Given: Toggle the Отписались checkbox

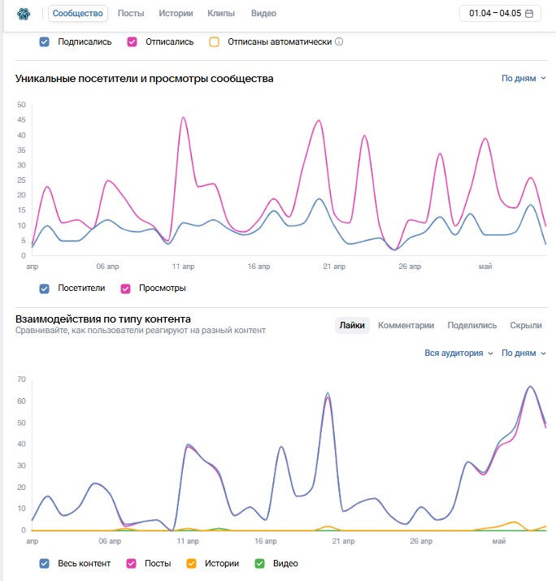Looking at the screenshot, I should pos(132,42).
